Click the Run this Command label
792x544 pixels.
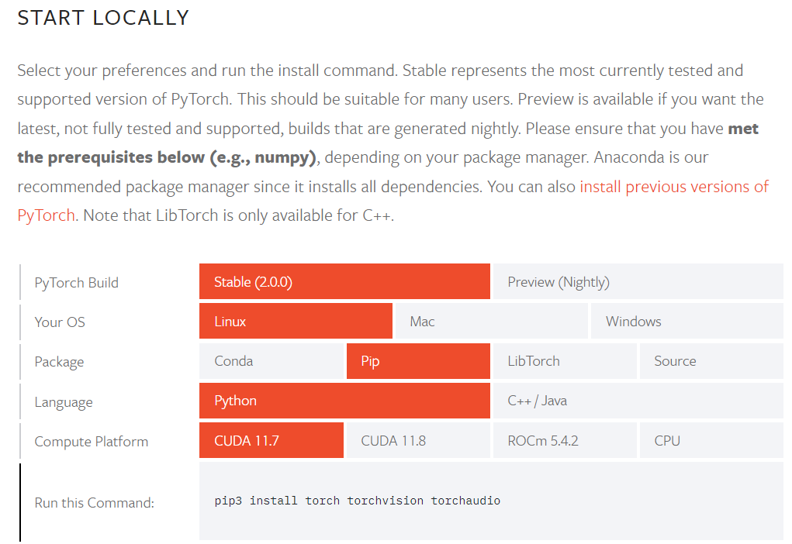[x=94, y=503]
